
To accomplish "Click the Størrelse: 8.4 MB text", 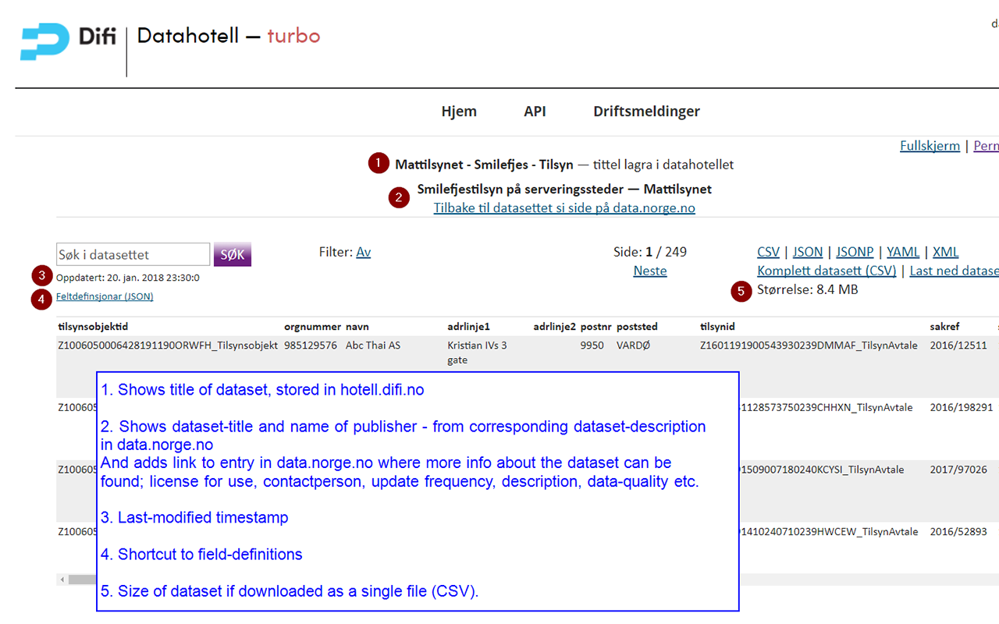I will 808,289.
